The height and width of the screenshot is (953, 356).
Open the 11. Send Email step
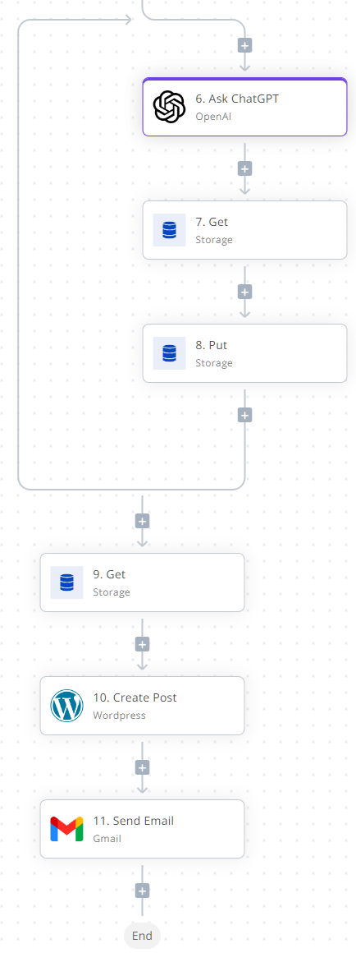(x=143, y=829)
